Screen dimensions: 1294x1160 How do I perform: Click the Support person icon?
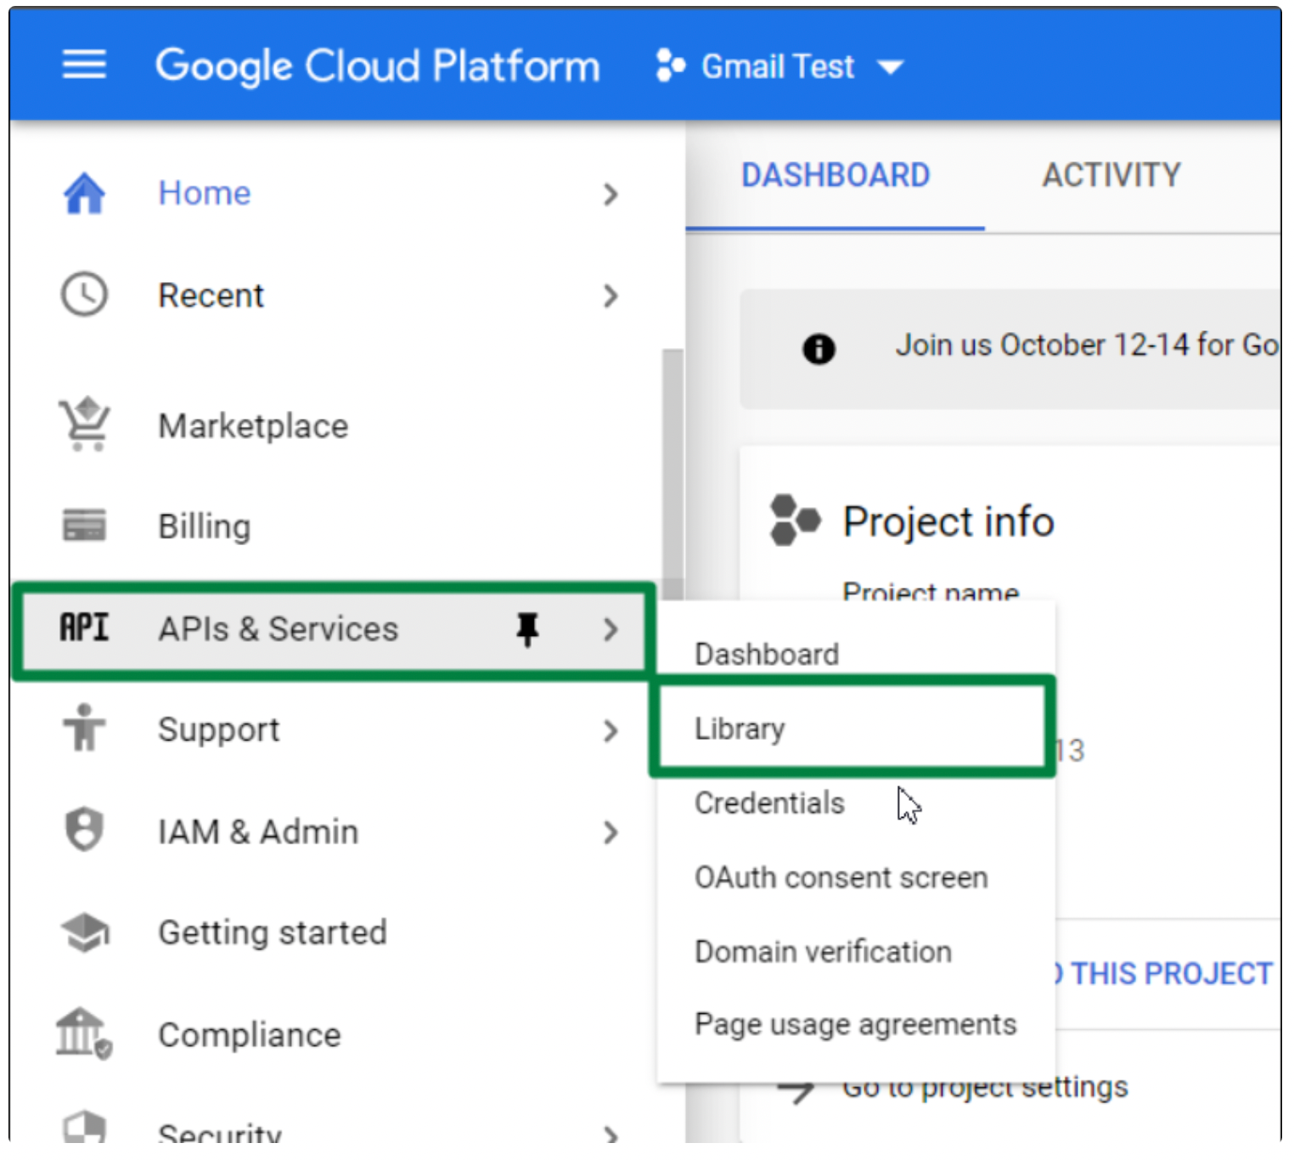click(x=84, y=728)
